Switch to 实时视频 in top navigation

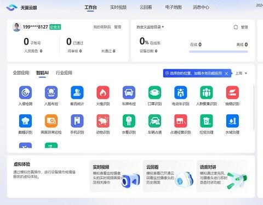pos(118,7)
